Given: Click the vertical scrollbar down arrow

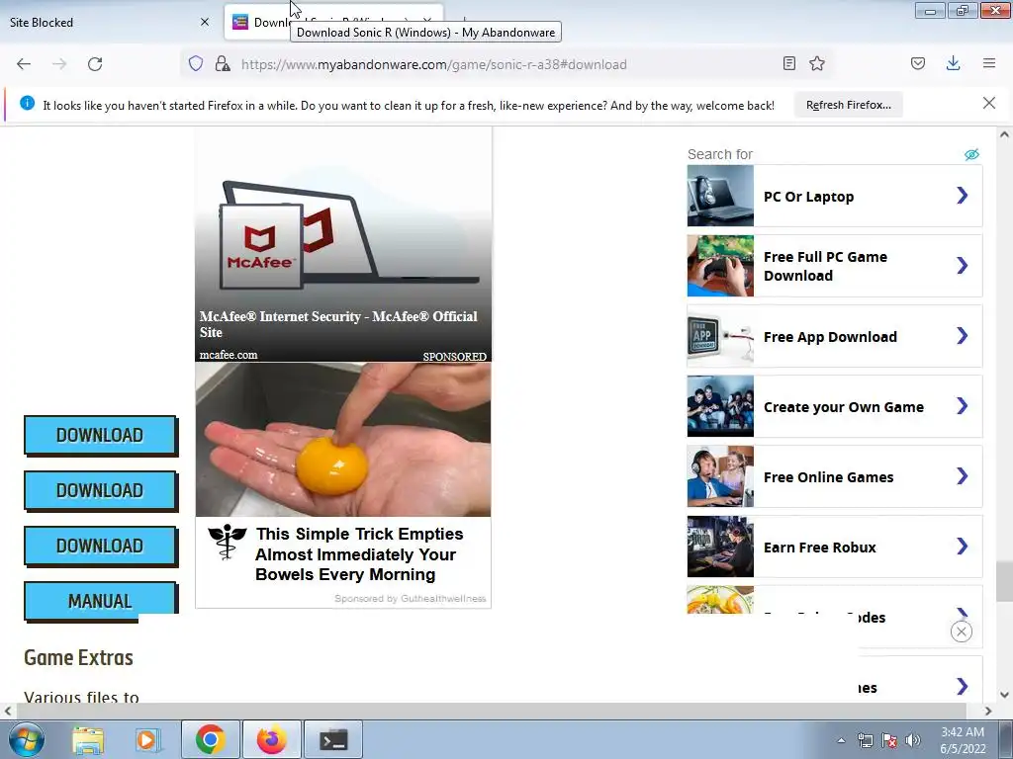Looking at the screenshot, I should (x=1004, y=695).
